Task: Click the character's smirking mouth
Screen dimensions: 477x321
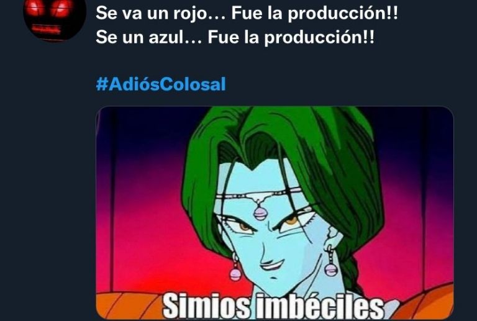Action: click(x=271, y=266)
